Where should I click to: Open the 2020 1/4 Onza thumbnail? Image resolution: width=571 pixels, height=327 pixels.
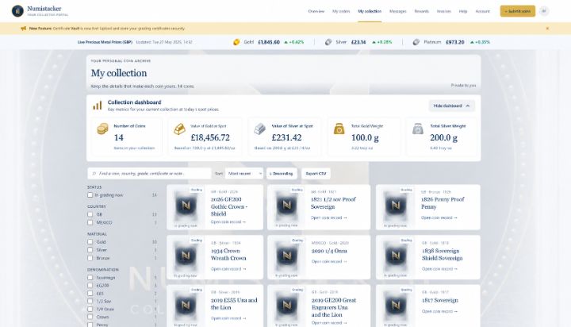pyautogui.click(x=286, y=256)
